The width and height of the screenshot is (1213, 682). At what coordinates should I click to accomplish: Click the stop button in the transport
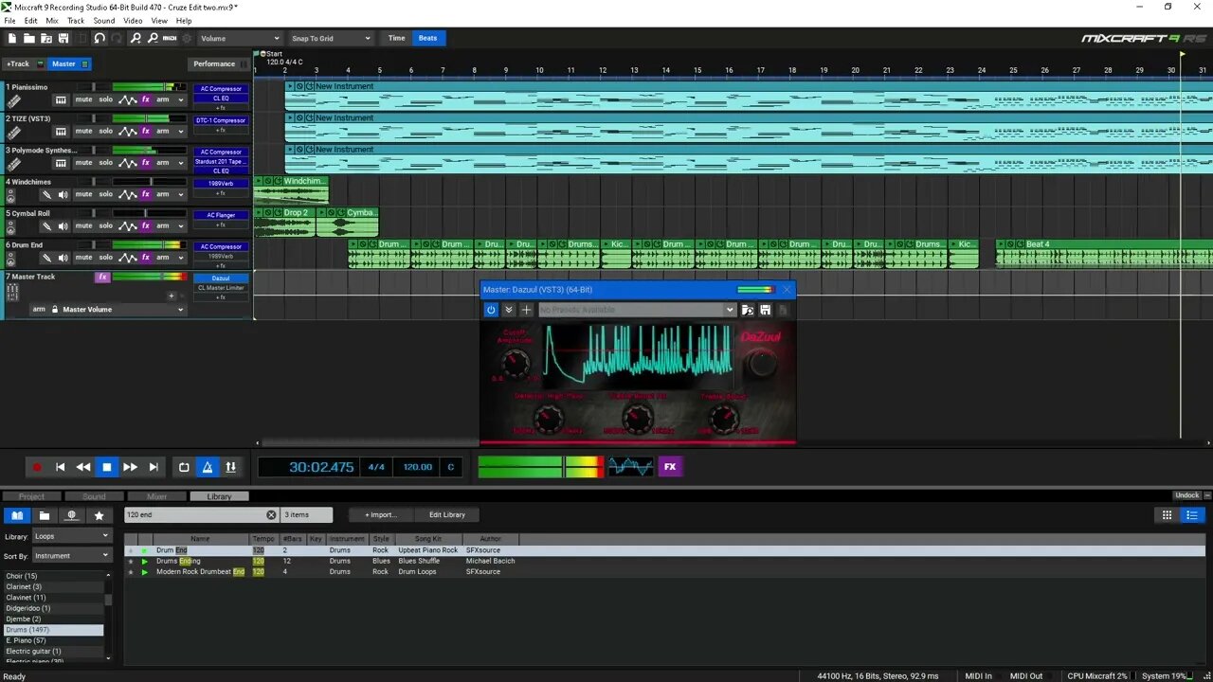click(x=107, y=467)
